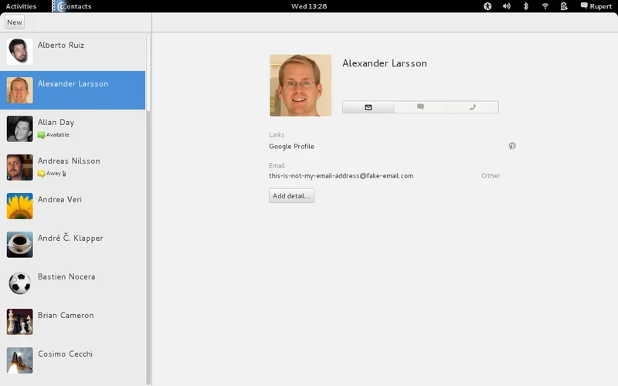Click the fake-email.com email address field
The height and width of the screenshot is (386, 618).
pos(341,176)
